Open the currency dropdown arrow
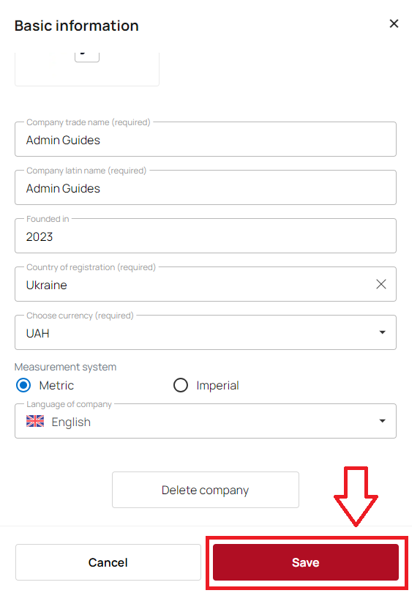Viewport: 420px width, 604px height. [x=382, y=332]
